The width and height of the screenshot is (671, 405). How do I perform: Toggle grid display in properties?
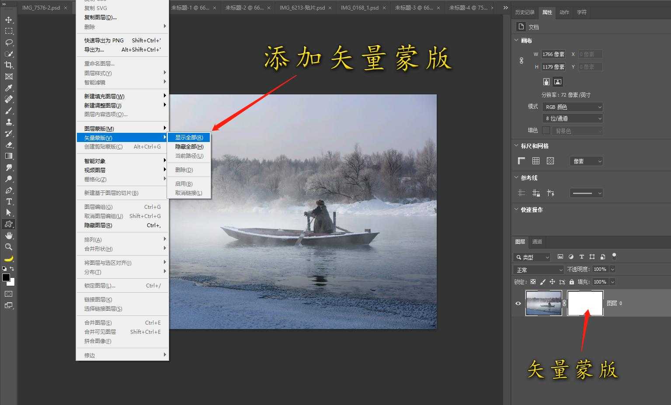[536, 161]
